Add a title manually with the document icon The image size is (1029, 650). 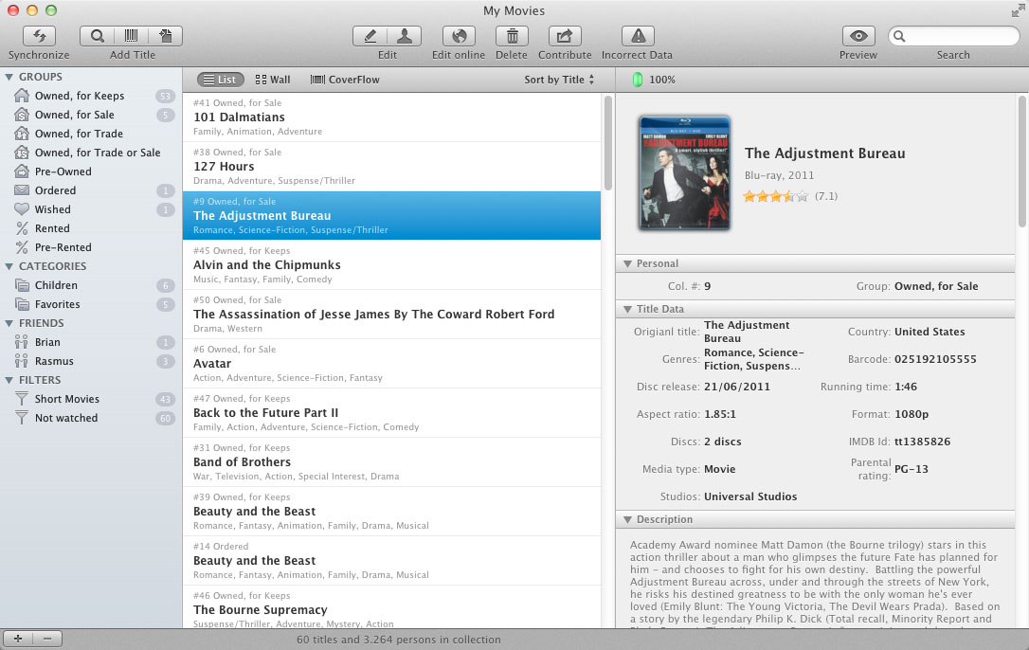point(165,35)
